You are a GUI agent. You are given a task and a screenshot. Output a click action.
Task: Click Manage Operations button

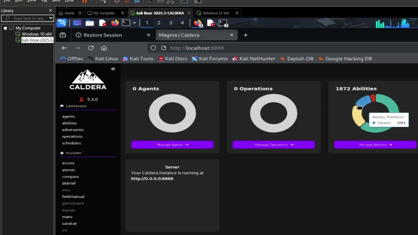click(x=274, y=145)
